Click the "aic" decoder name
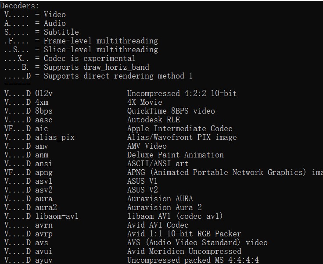 pos(42,128)
